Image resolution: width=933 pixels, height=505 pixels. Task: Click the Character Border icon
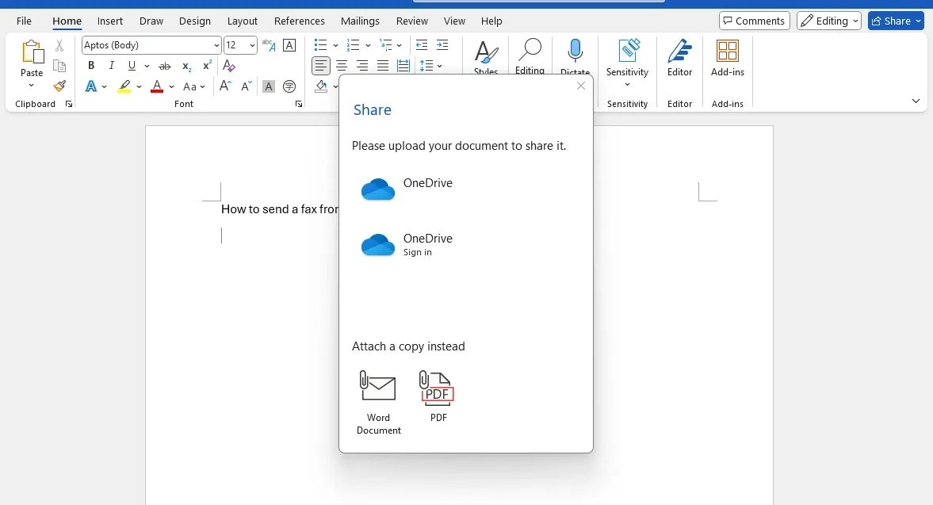coord(289,45)
